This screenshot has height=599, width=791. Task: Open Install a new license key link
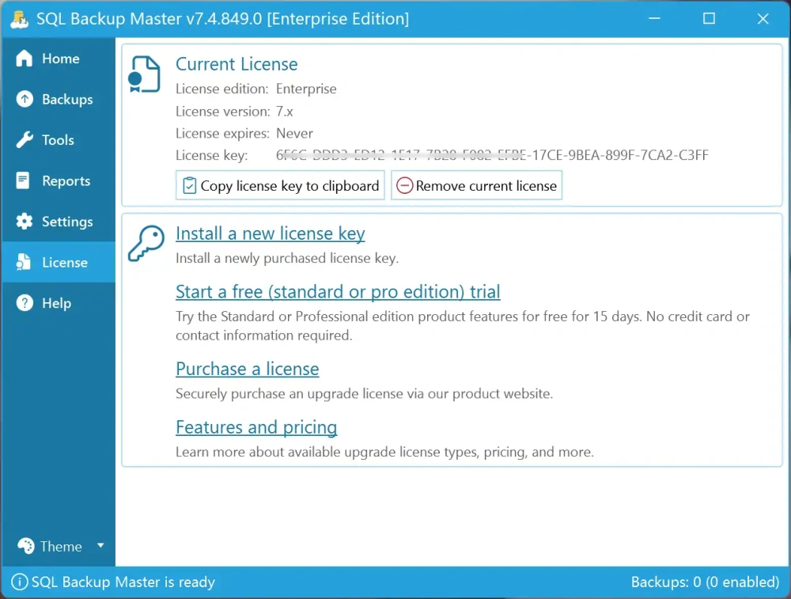coord(270,233)
